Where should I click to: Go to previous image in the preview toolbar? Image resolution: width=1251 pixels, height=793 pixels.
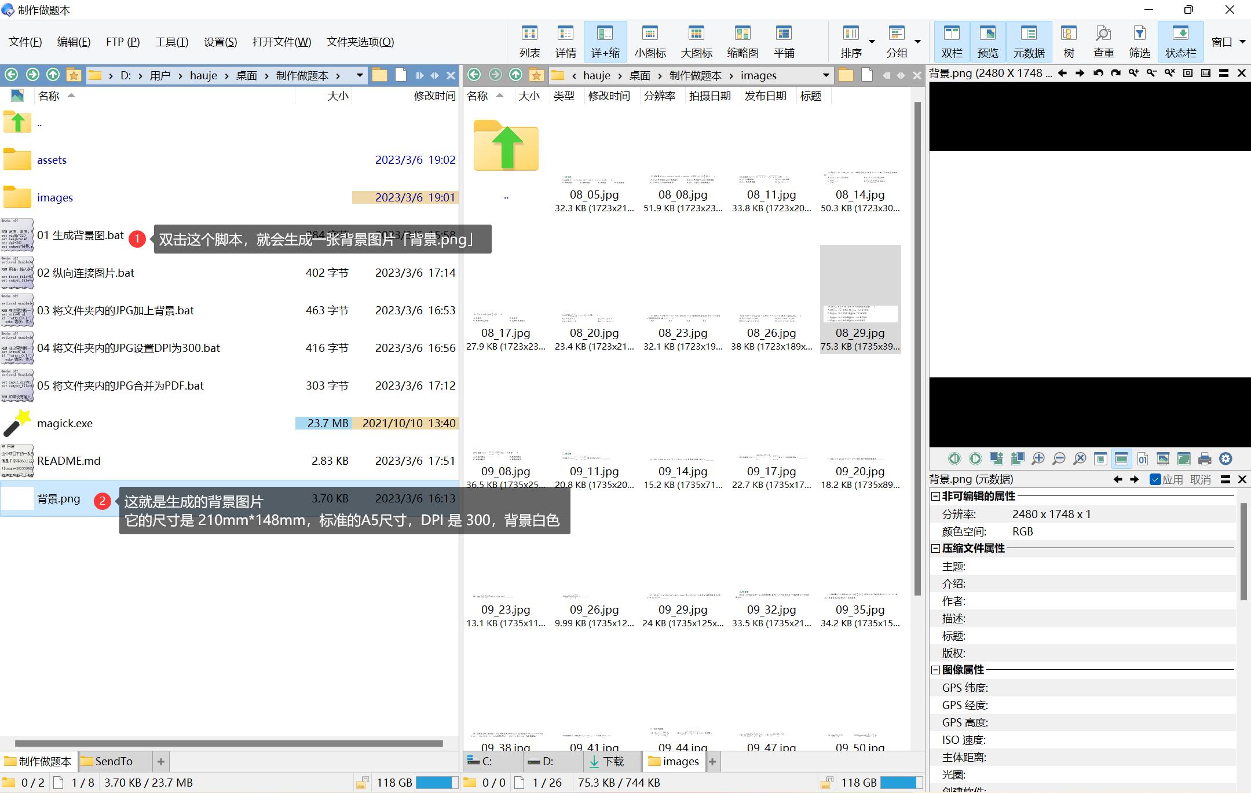coord(954,459)
